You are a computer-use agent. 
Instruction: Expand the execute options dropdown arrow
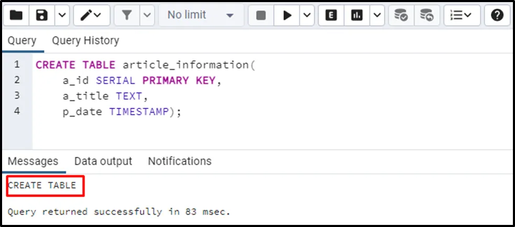click(x=306, y=15)
